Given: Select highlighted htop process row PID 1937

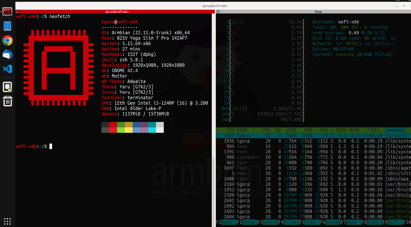Looking at the screenshot, I should click(313, 135).
